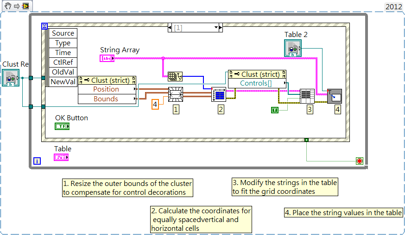Click the resize bounds subVI above label 1
Viewport: 405px width, 235px height.
point(176,94)
